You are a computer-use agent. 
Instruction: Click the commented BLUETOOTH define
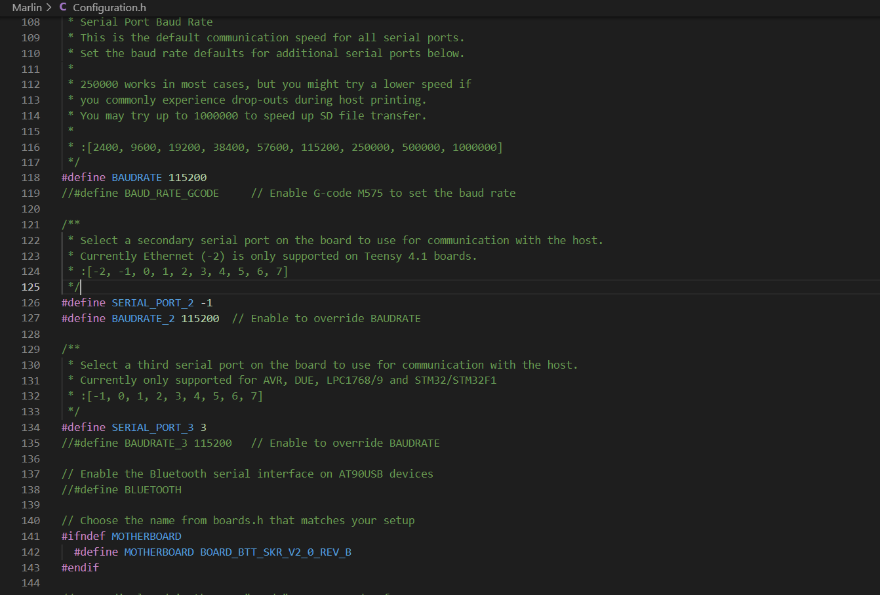pos(121,489)
